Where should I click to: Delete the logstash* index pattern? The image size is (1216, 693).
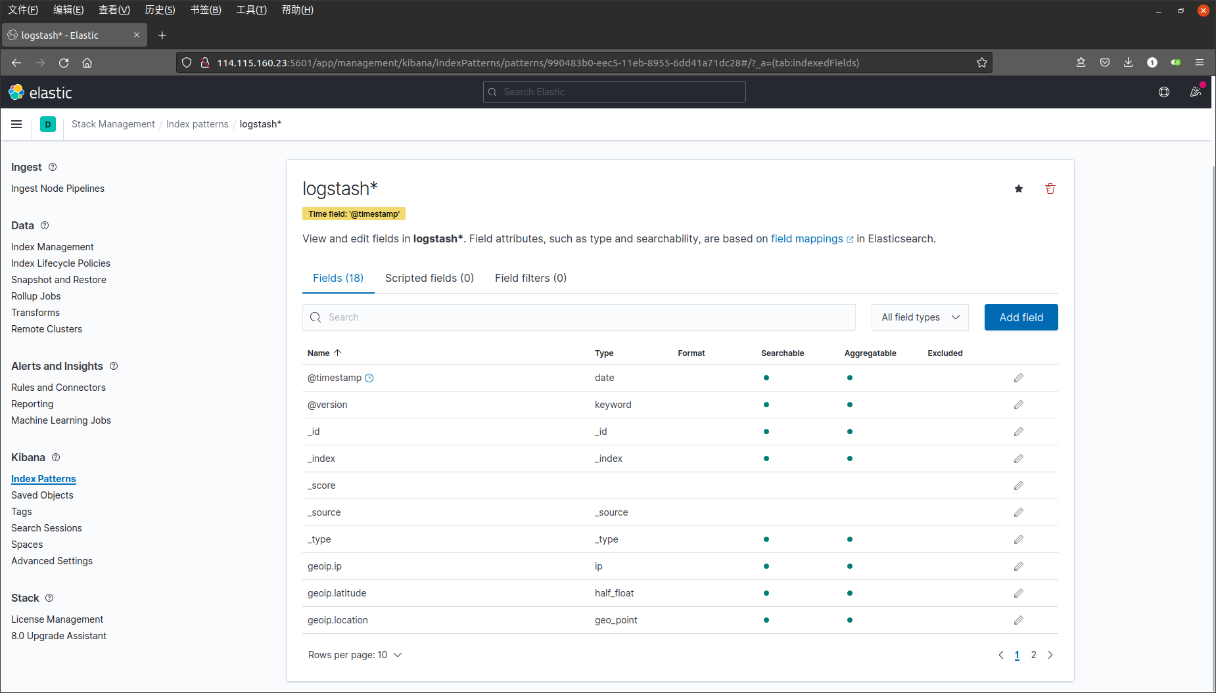(x=1050, y=189)
